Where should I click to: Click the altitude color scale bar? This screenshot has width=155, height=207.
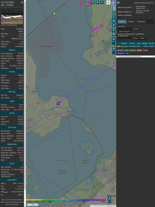pos(66,200)
